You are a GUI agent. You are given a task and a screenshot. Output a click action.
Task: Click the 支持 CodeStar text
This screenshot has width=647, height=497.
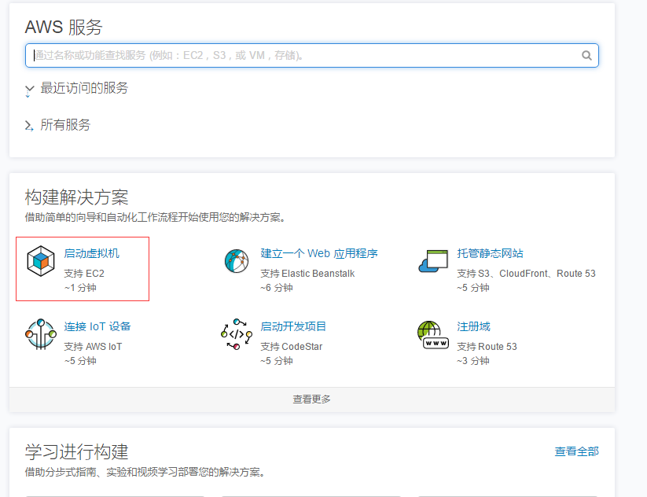(x=292, y=346)
